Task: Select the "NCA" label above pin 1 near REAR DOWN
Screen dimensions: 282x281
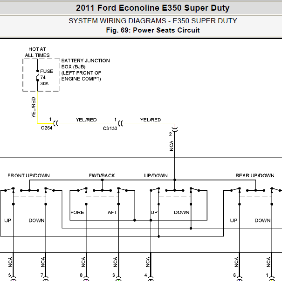Action: (x=268, y=262)
